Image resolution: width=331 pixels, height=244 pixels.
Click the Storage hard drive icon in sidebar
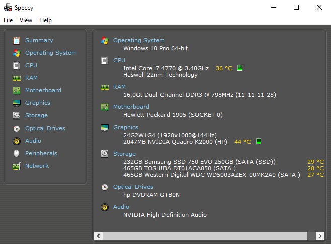tap(17, 115)
